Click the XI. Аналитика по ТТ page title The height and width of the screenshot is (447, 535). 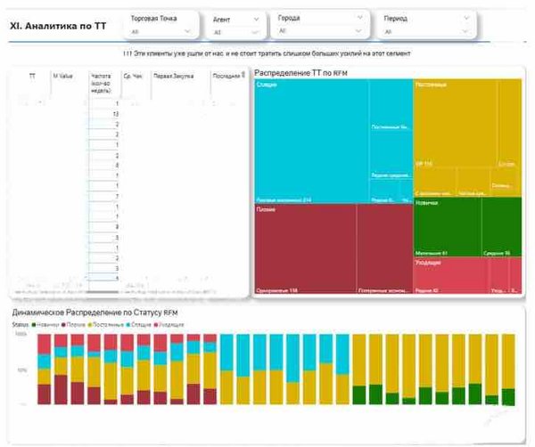click(58, 26)
